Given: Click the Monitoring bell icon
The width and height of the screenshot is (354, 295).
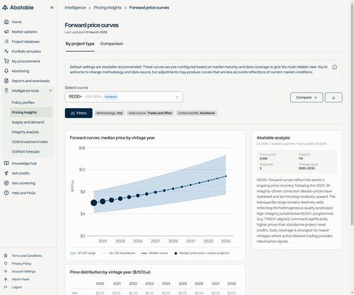Looking at the screenshot, I should click(x=6, y=71).
